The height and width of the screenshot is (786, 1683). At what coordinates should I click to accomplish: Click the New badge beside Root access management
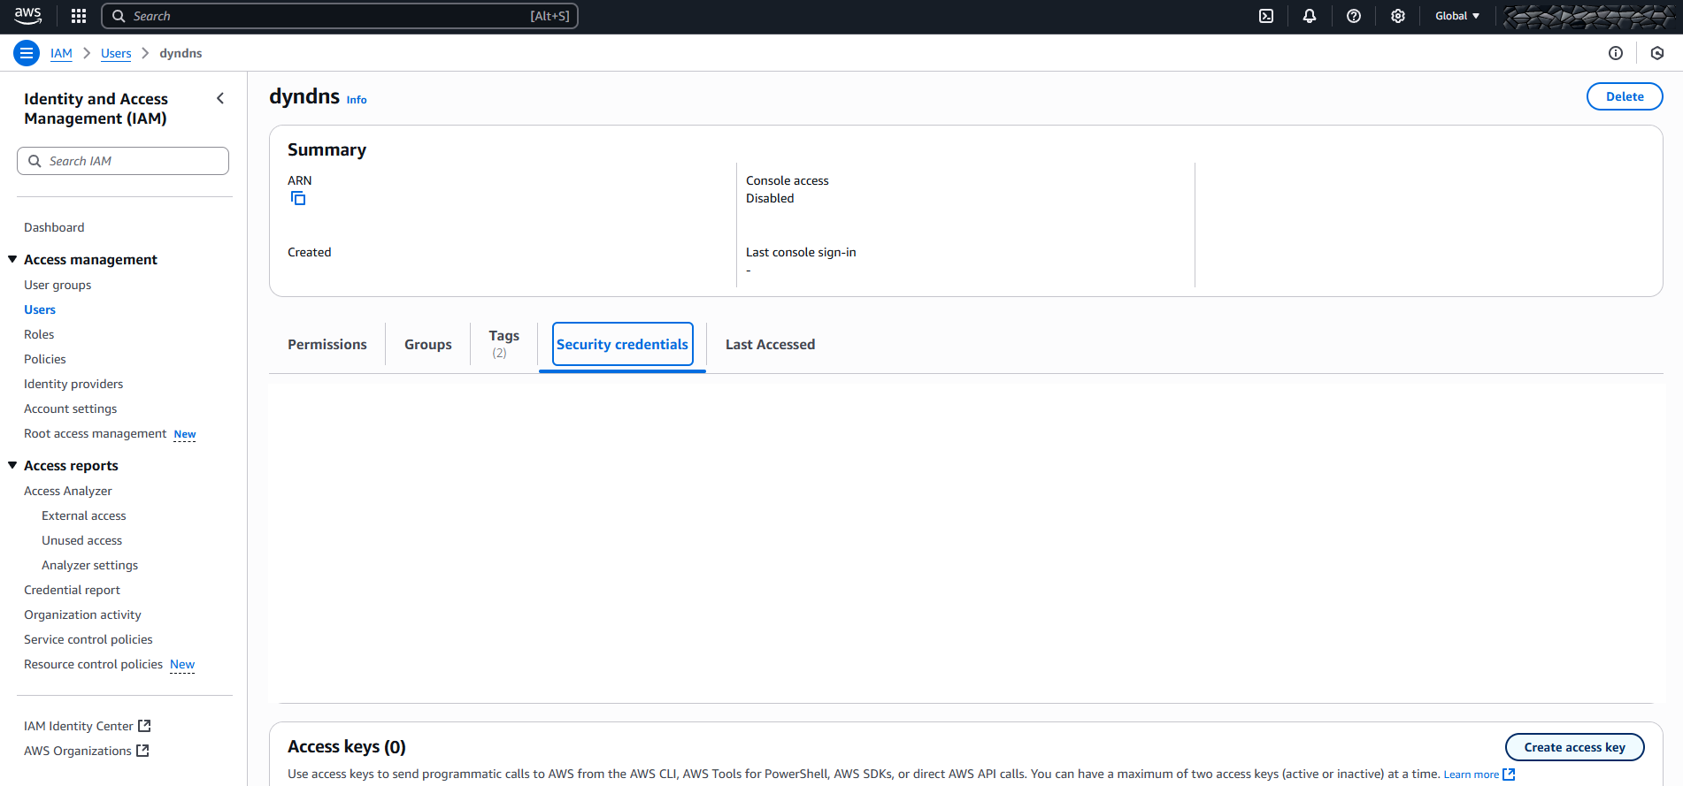[185, 434]
